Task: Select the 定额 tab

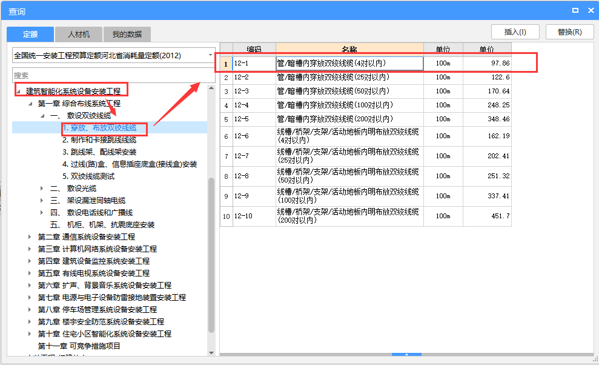Action: click(x=30, y=34)
